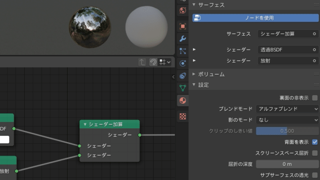The width and height of the screenshot is (320, 180).
Task: Expand the ボリューム panel
Action: [x=194, y=74]
